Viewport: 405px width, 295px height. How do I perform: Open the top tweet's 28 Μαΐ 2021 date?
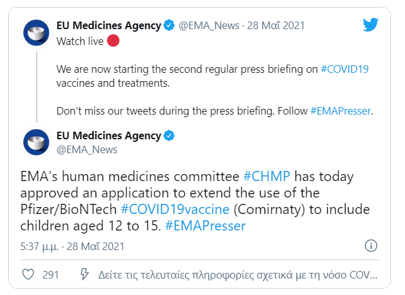tap(276, 25)
